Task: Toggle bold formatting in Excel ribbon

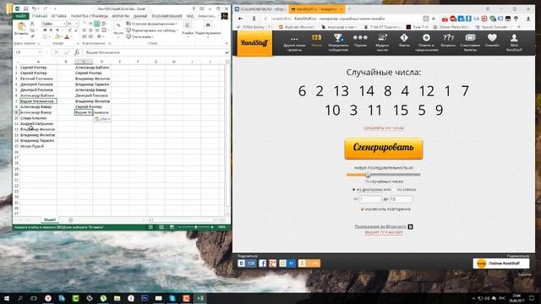Action: pos(45,30)
